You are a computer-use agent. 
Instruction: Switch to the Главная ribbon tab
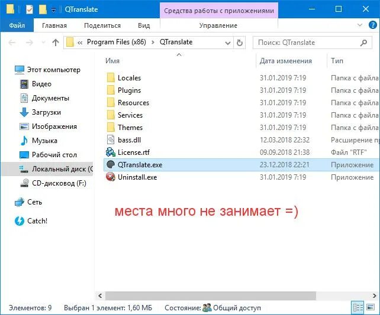(x=54, y=25)
